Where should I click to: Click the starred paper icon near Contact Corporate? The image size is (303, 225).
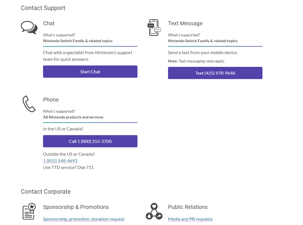(29, 211)
